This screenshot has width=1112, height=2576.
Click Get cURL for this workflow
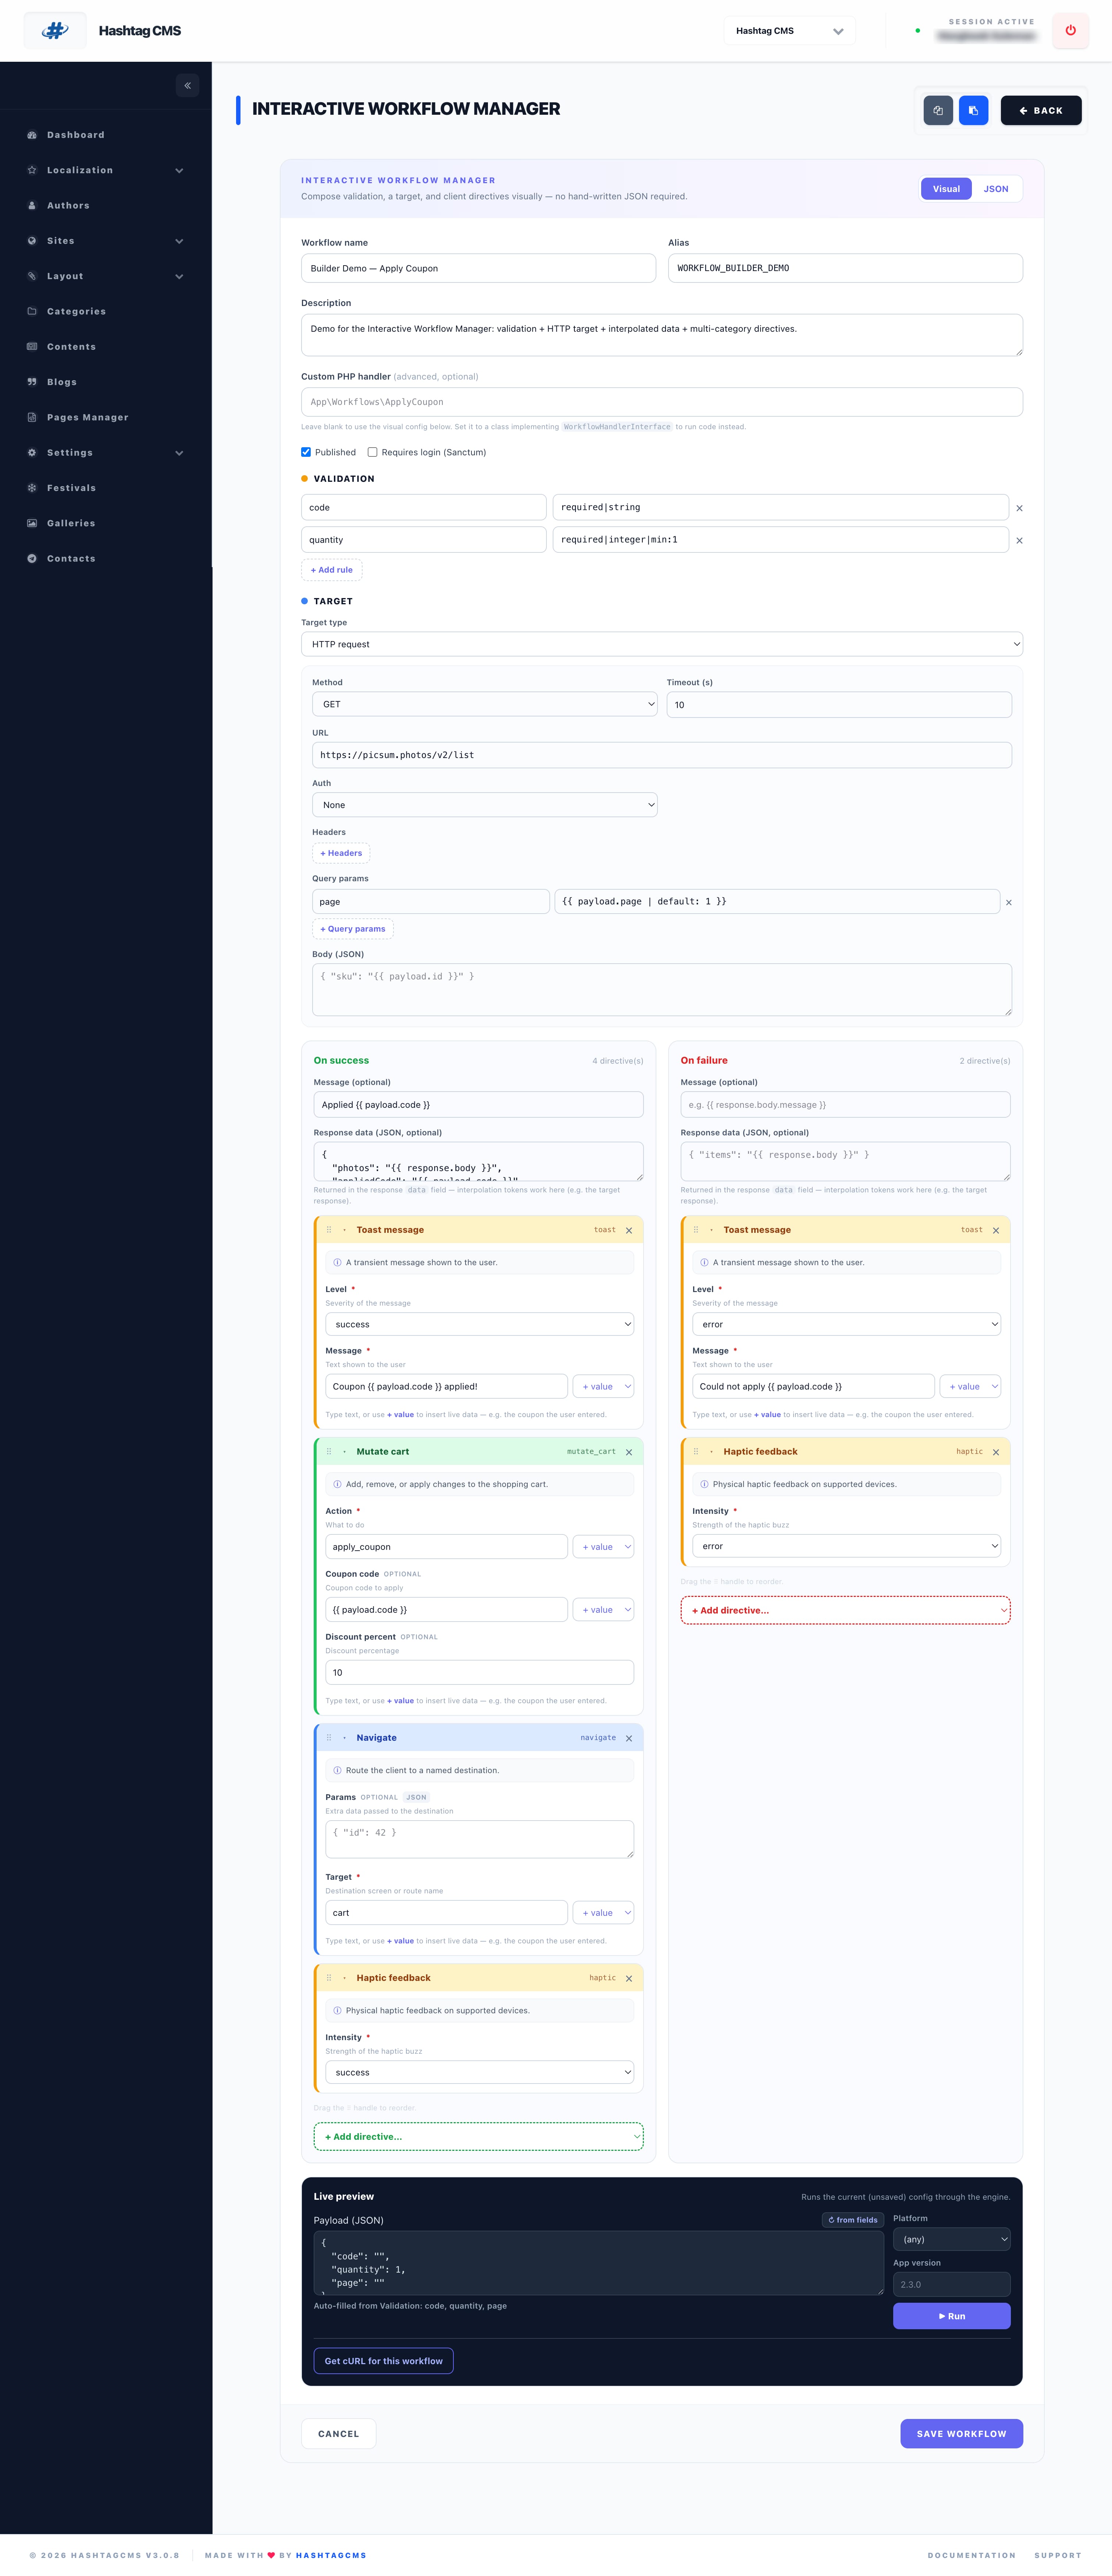pos(383,2361)
